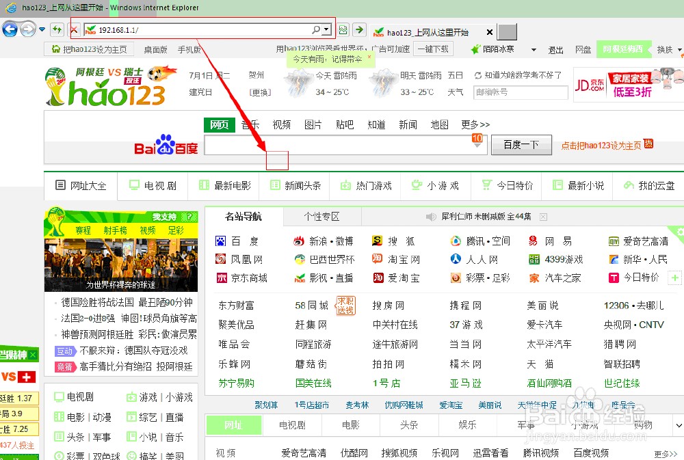This screenshot has width=684, height=460.
Task: Click the 一键下载 link
Action: tap(434, 49)
